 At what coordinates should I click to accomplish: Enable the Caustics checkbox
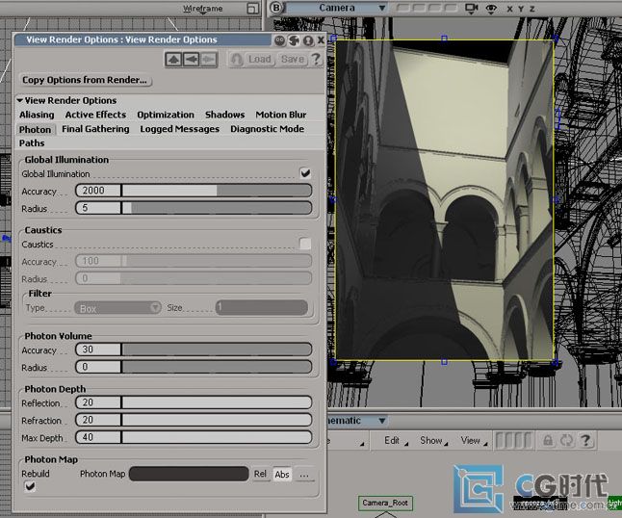tap(305, 245)
